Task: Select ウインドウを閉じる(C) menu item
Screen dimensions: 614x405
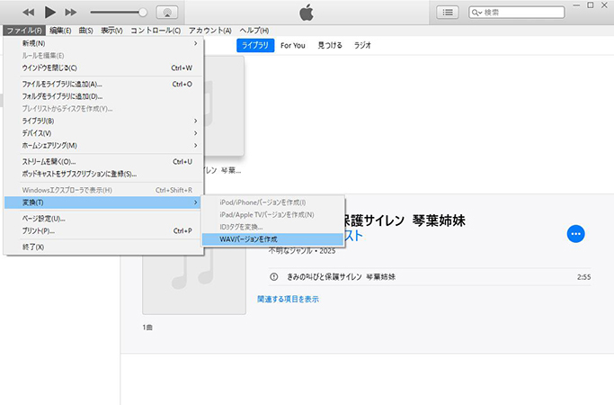Action: [x=103, y=67]
